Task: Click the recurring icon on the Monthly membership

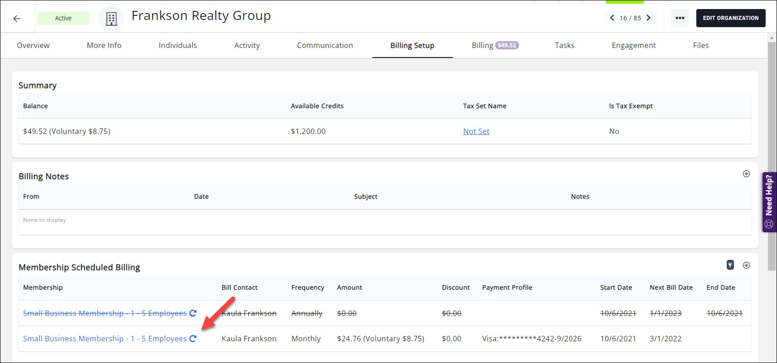Action: pos(193,339)
